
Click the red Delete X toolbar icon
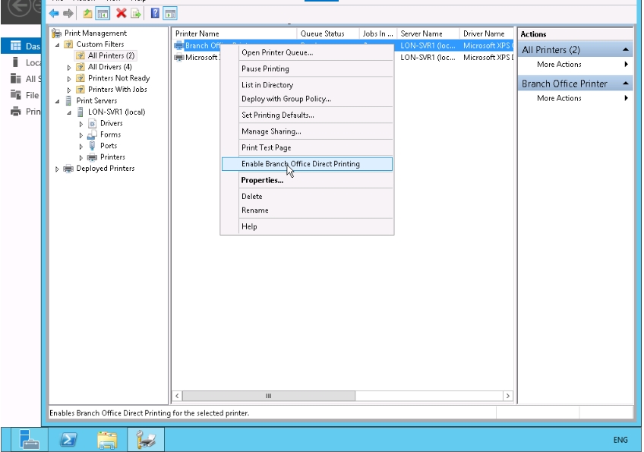coord(121,14)
